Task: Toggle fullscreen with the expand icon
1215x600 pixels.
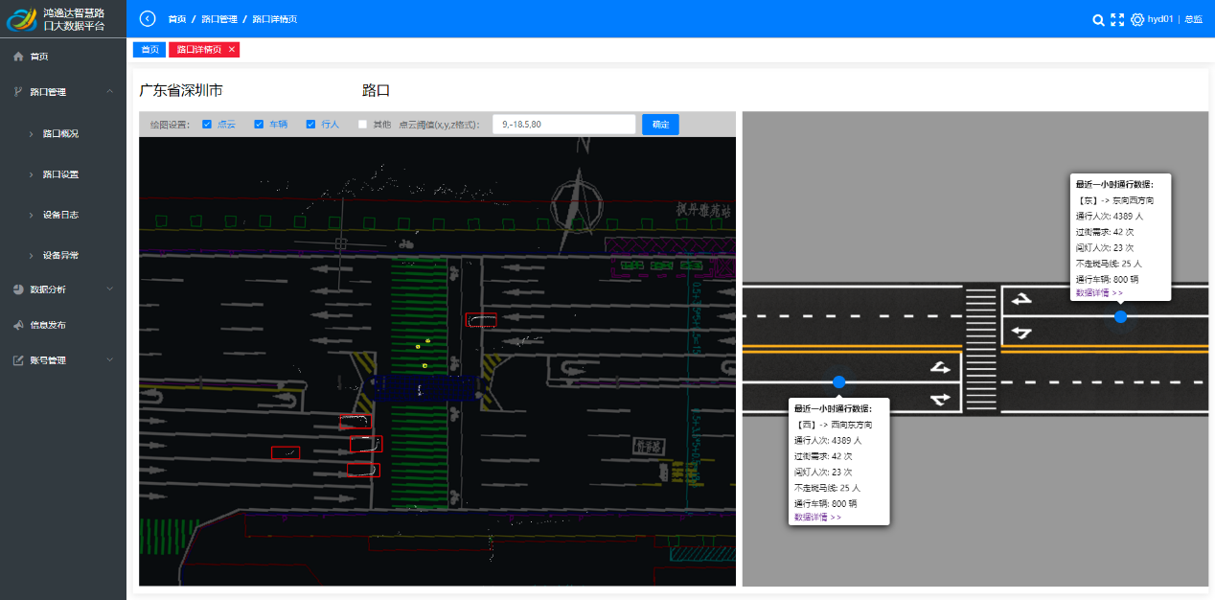Action: 1117,19
